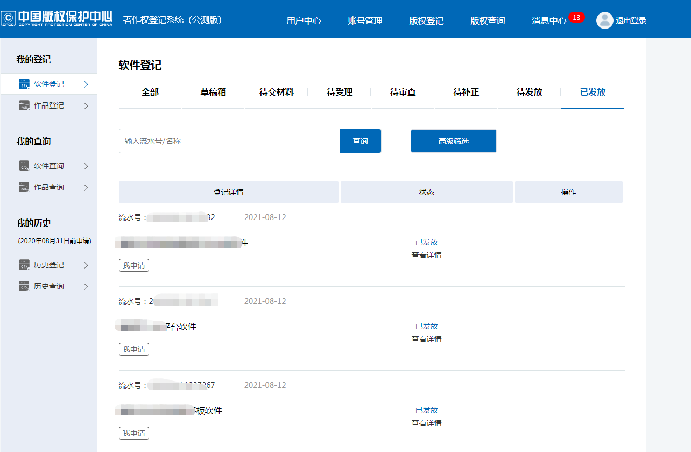Click the software name ending in 板软件
This screenshot has width=691, height=452.
(x=169, y=411)
